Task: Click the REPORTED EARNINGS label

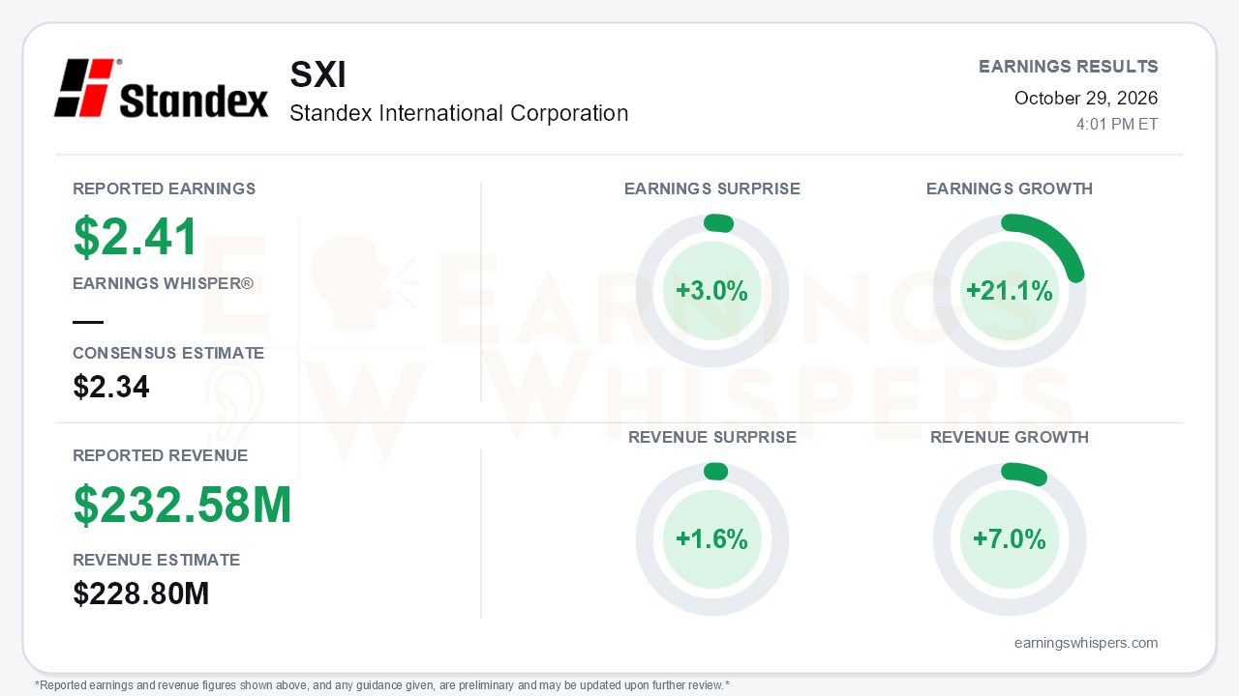Action: coord(165,188)
